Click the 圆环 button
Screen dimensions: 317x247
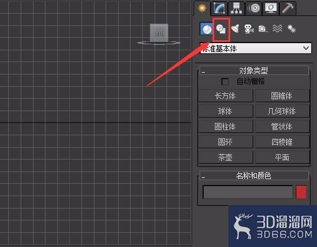click(226, 142)
